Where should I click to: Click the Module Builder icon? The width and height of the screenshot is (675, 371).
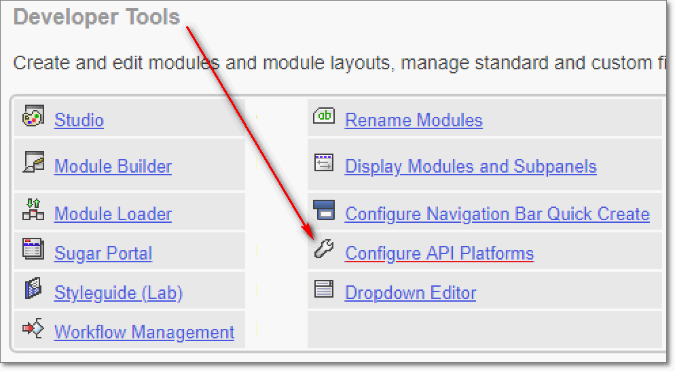[x=33, y=162]
